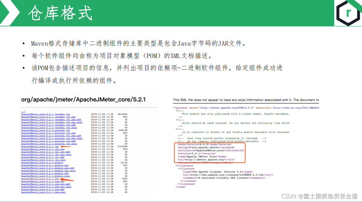Open ApacheJMeter_core-5.2.1.module.asc link
The image size is (362, 202).
click(x=45, y=165)
